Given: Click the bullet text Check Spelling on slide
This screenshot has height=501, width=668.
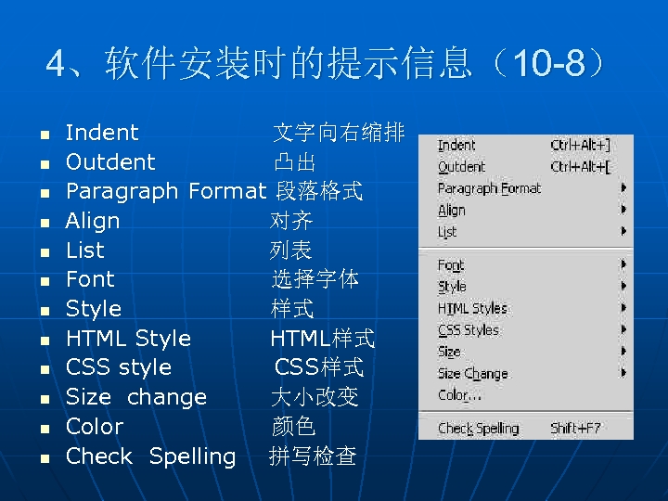Looking at the screenshot, I should 151,456.
